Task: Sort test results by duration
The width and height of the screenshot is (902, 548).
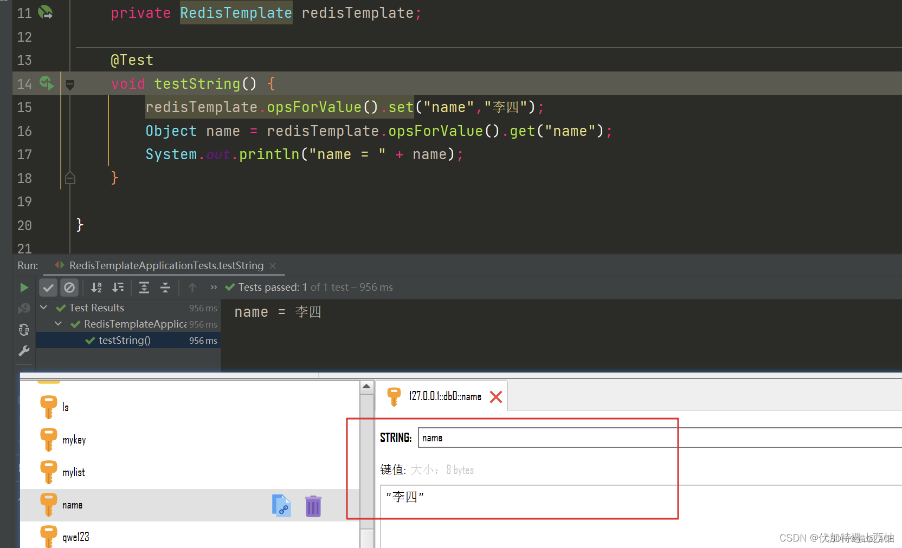Action: [118, 288]
